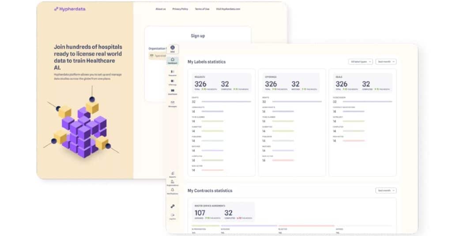Open the Messages envelope icon
Viewport: 452px width, 236px height.
(x=173, y=104)
